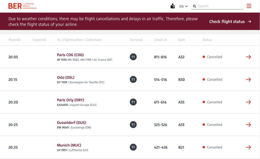The height and width of the screenshot is (159, 260).
Task: Open the EN language dropdown
Action: [183, 6]
